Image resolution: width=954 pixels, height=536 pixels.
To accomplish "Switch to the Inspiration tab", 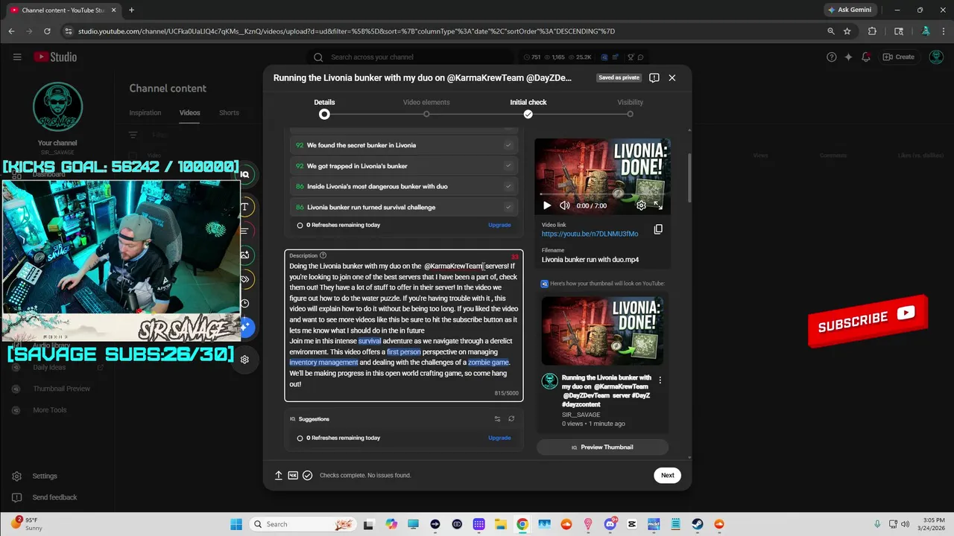I will (x=145, y=113).
